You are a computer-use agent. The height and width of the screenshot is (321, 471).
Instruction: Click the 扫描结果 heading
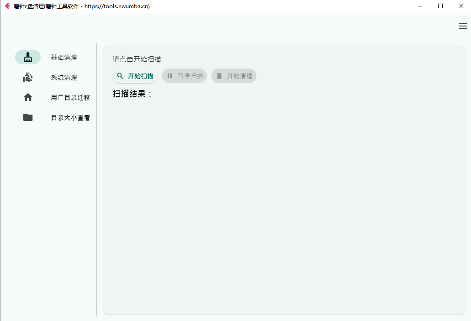pyautogui.click(x=132, y=94)
